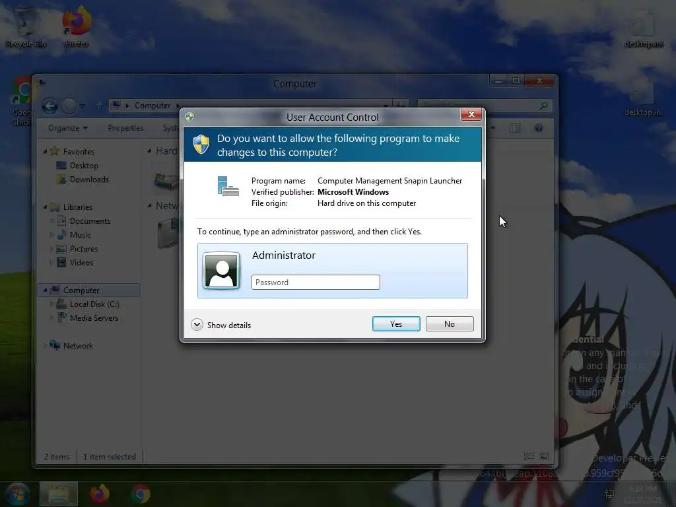676x507 pixels.
Task: Click the Local Disk drive icon in tree
Action: [x=61, y=304]
